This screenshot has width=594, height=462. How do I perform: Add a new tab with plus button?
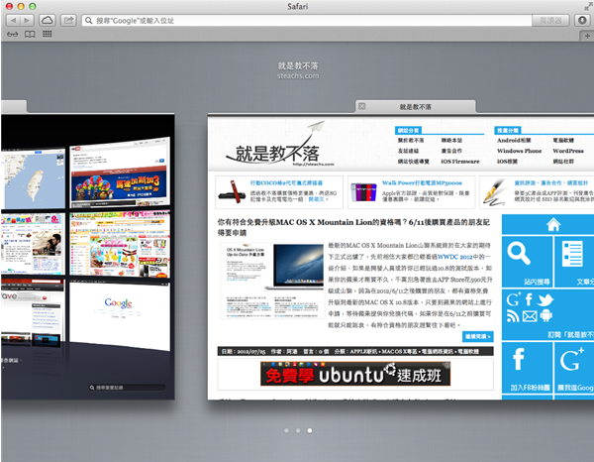587,36
